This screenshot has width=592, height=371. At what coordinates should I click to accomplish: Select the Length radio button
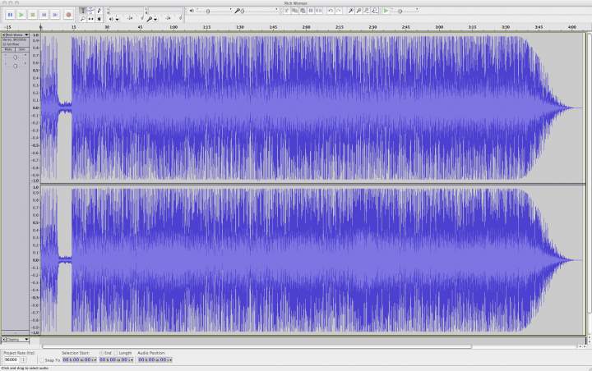(116, 353)
